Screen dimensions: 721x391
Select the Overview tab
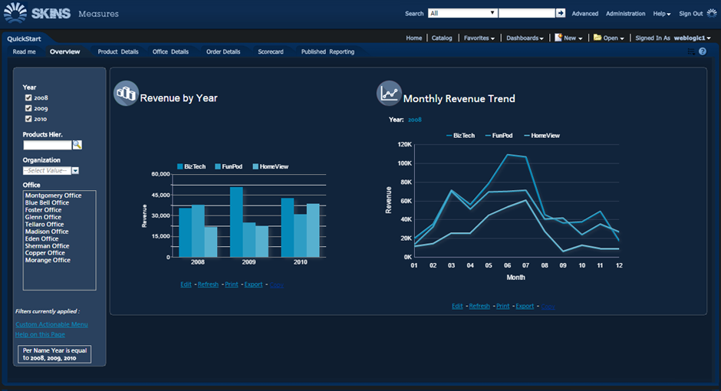pos(65,52)
